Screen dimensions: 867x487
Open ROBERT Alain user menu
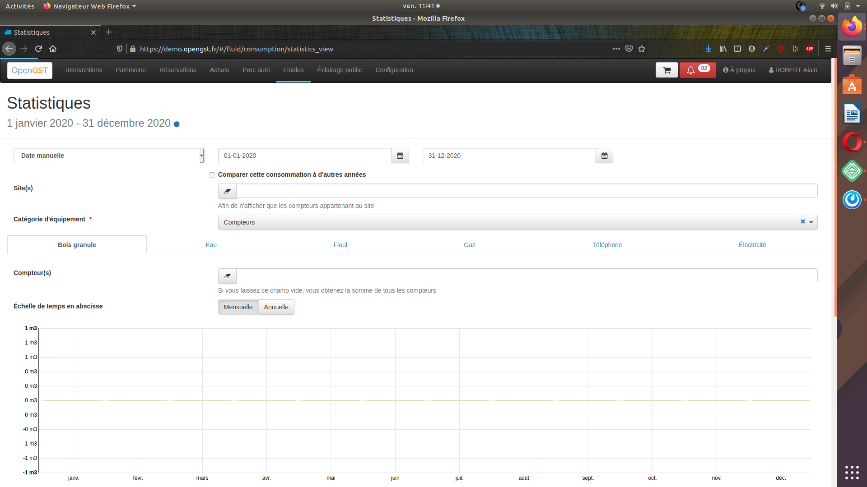point(793,70)
